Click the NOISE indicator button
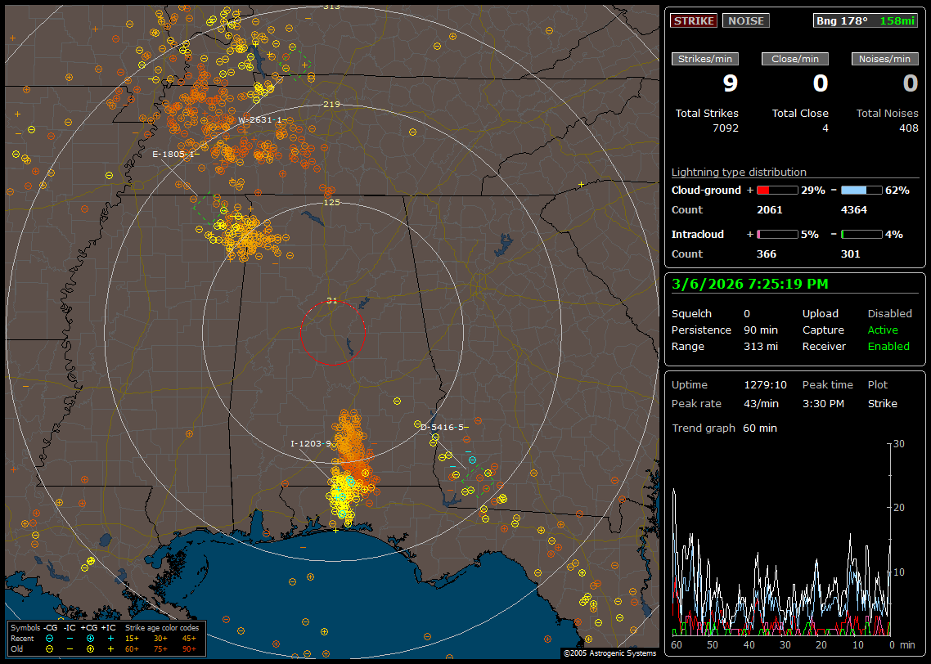Viewport: 931px width, 664px height. click(745, 20)
